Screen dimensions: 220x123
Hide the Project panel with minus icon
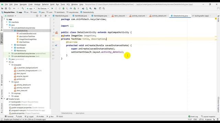coord(49,16)
